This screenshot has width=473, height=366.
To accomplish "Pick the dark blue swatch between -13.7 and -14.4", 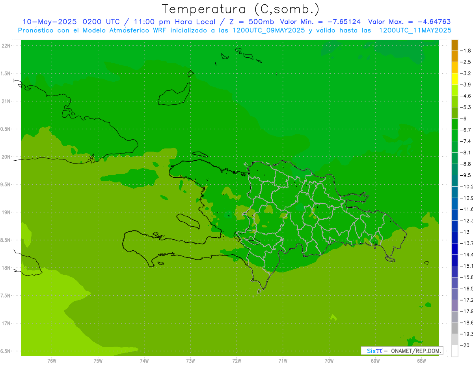I will click(454, 249).
